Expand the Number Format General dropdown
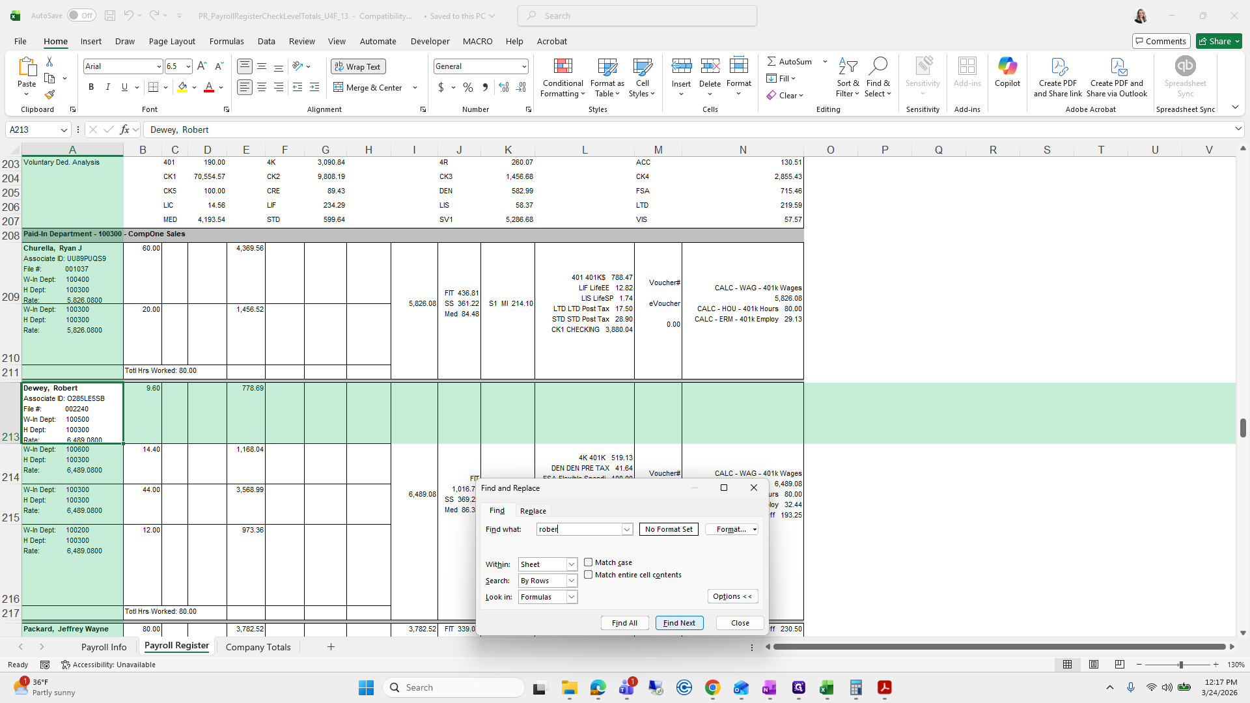This screenshot has width=1250, height=703. click(x=523, y=66)
